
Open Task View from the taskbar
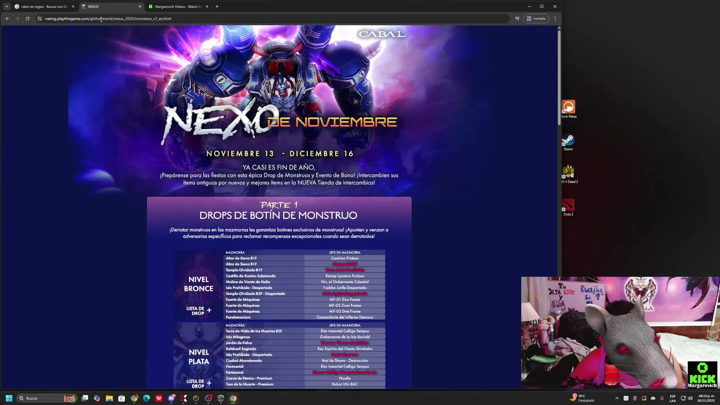84,398
